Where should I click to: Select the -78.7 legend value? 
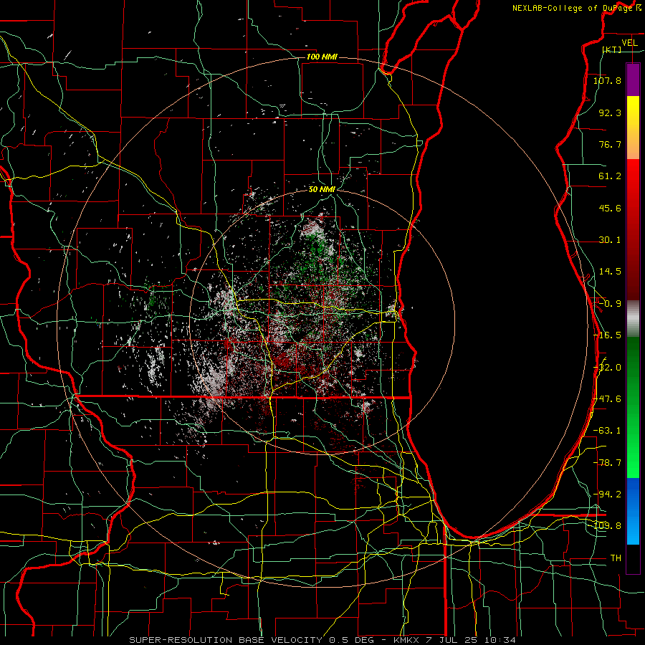coord(607,463)
